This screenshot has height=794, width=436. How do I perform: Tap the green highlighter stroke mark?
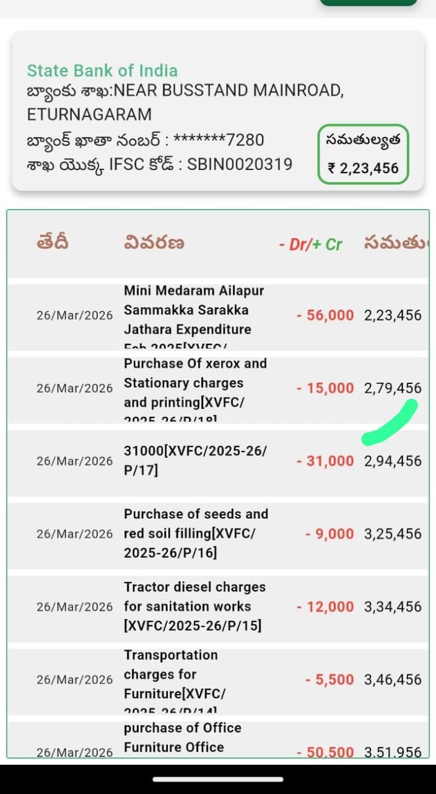tap(390, 423)
